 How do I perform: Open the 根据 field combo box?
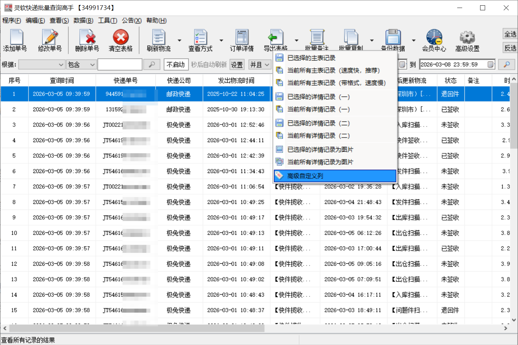pyautogui.click(x=42, y=64)
